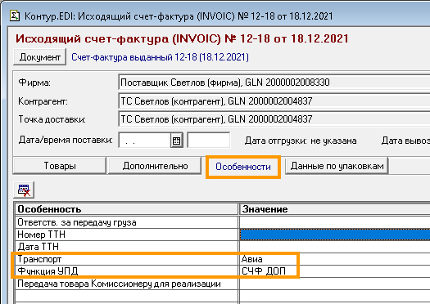Screen dimensions: 430x304
Task: Select the Дата ТТН row
Action: click(x=126, y=247)
